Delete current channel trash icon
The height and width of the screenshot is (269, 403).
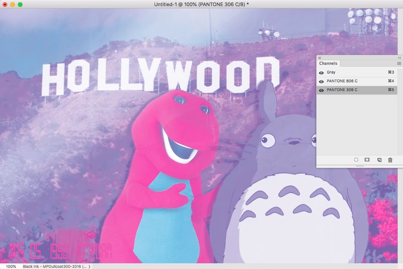390,160
